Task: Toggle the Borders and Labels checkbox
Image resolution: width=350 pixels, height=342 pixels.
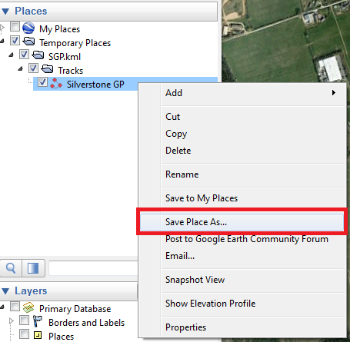Action: [x=25, y=320]
